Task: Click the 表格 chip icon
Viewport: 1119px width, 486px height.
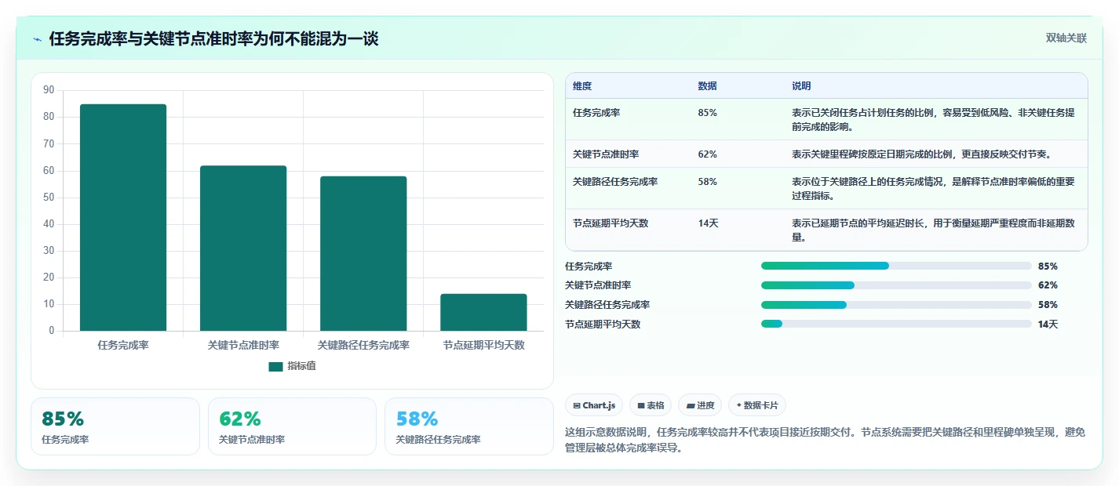Action: (x=641, y=406)
